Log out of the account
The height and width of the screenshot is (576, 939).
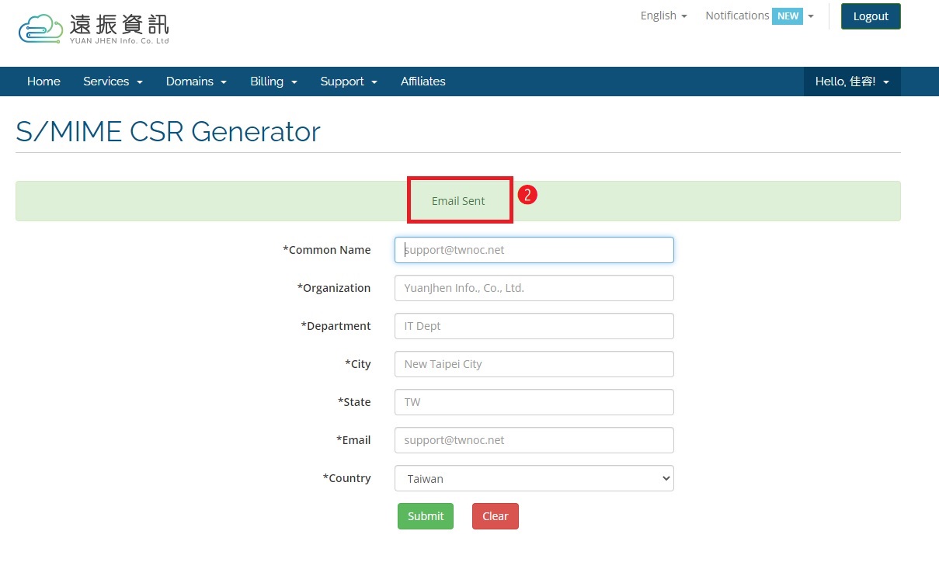tap(870, 16)
